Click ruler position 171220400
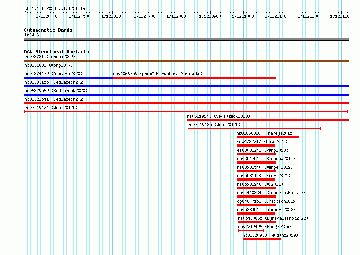Screen dimensions: 360x255 [47, 16]
